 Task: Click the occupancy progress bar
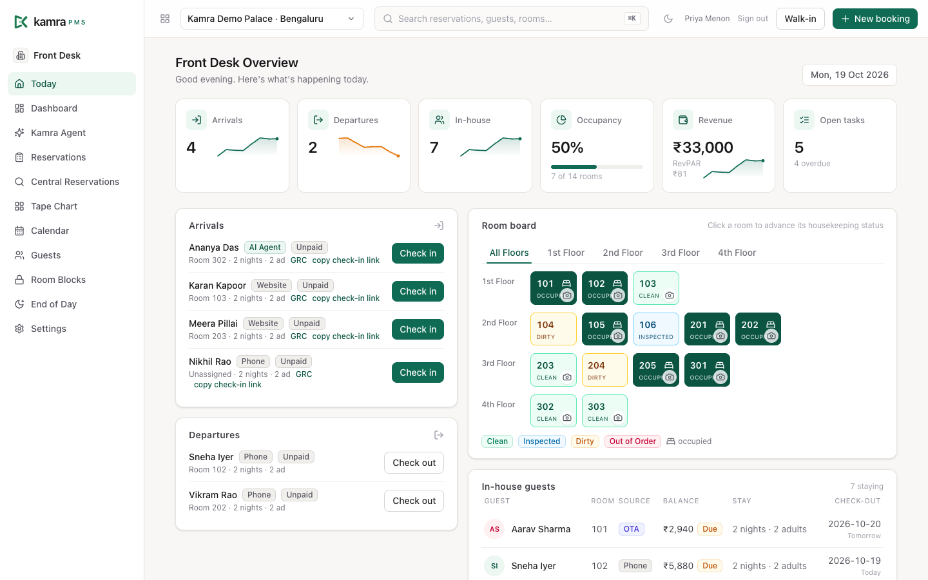pos(597,167)
